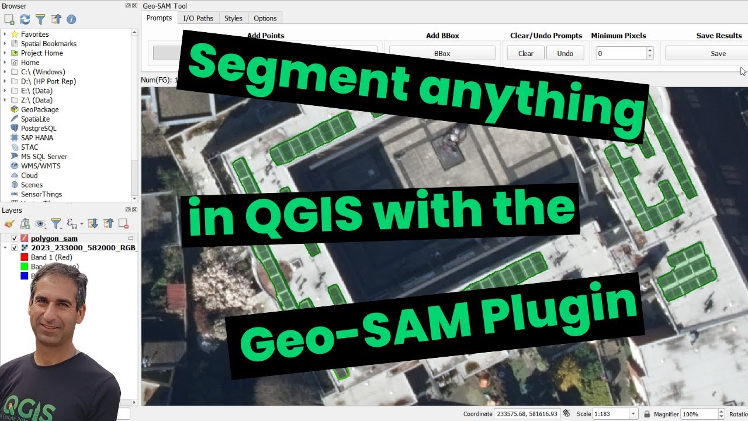This screenshot has width=748, height=421.
Task: Collapse the 2023_233000_582000_RGB layer legend
Action: click(5, 248)
